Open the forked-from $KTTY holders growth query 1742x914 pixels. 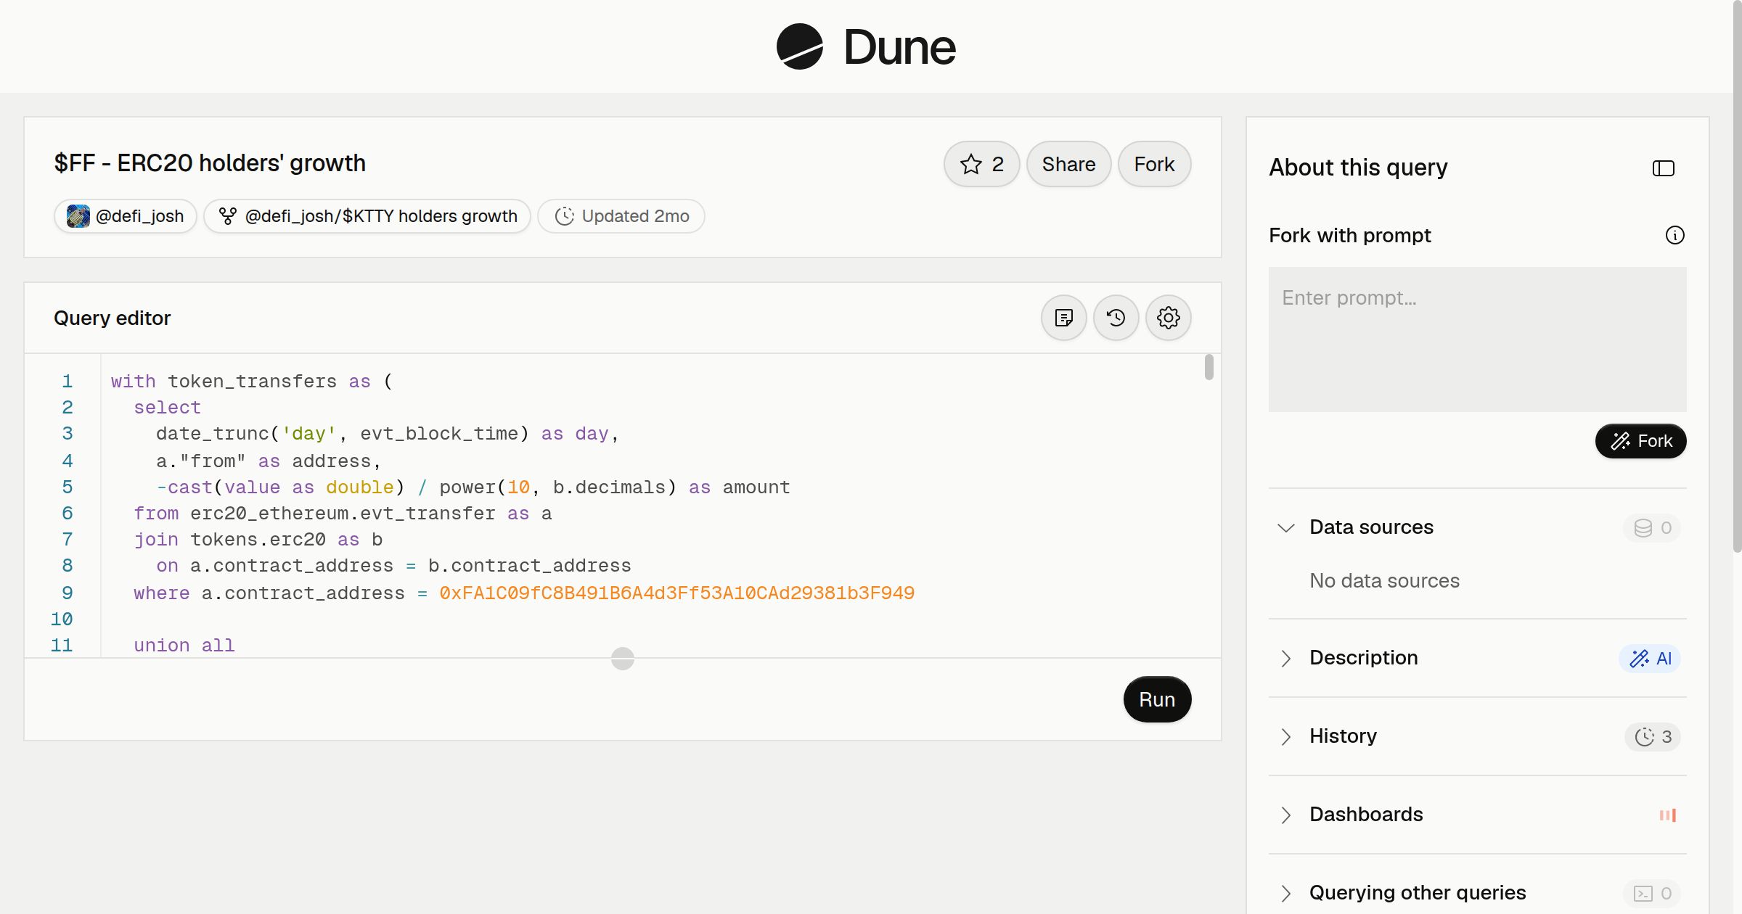click(367, 216)
